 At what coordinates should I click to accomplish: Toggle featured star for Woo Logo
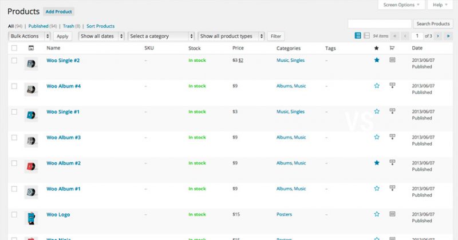tap(377, 214)
